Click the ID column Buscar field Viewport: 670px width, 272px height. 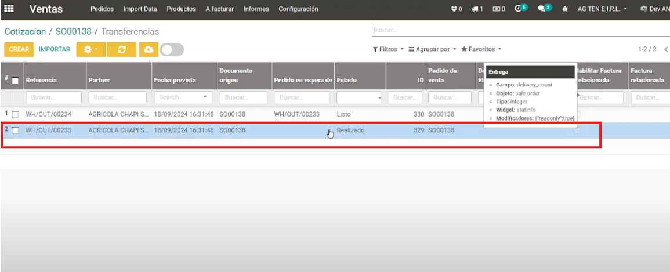coord(405,97)
